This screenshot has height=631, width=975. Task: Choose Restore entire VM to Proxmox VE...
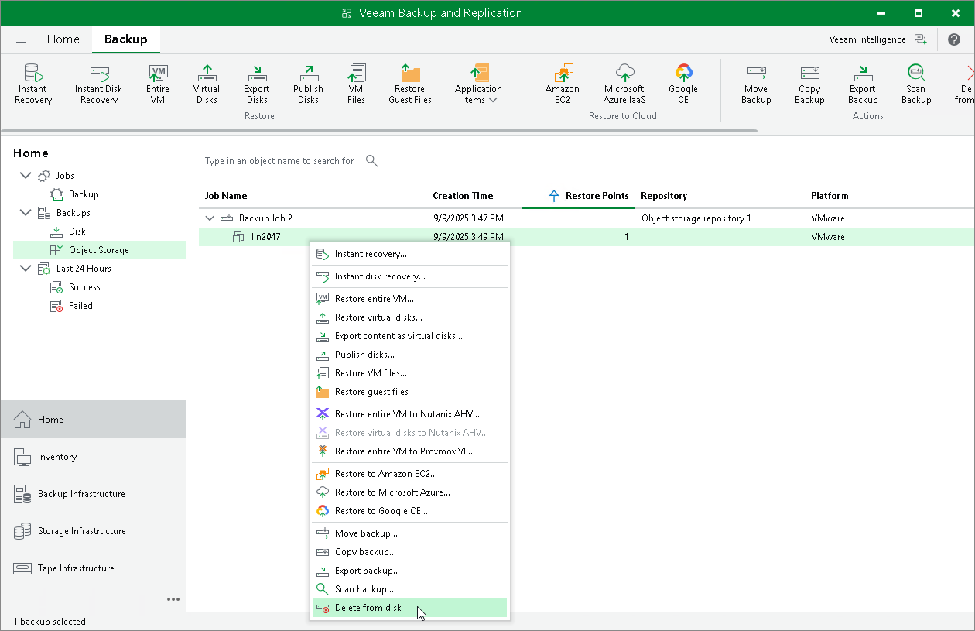click(410, 451)
